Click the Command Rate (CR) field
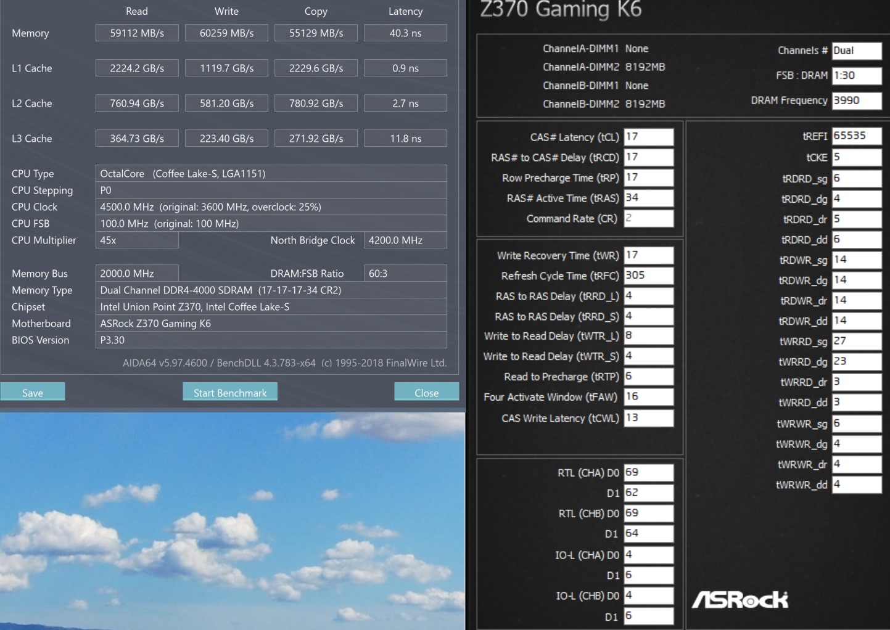Viewport: 890px width, 630px height. [649, 218]
